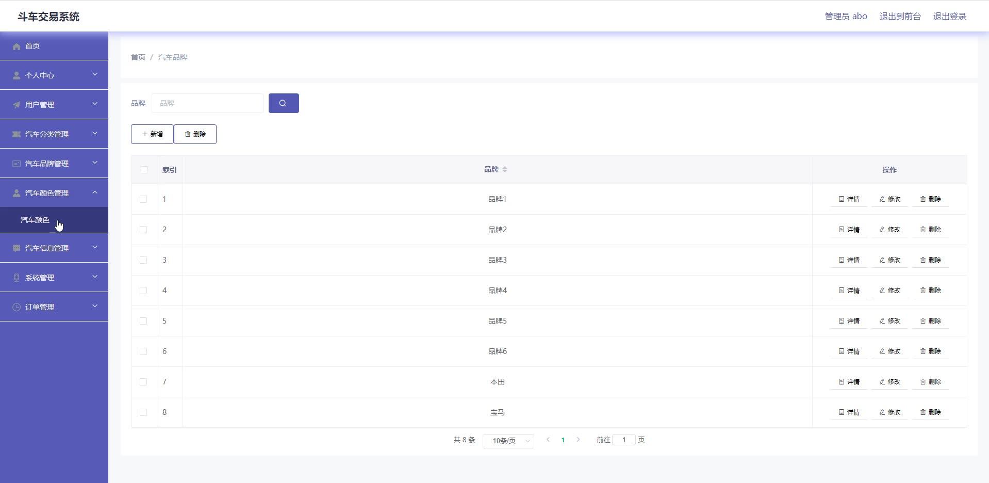The height and width of the screenshot is (483, 989).
Task: Toggle the select-all checkbox in table header
Action: point(144,170)
